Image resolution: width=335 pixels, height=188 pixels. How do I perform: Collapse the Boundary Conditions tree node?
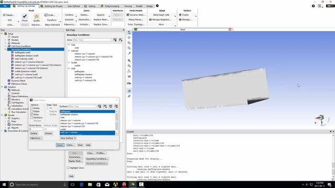5,49
